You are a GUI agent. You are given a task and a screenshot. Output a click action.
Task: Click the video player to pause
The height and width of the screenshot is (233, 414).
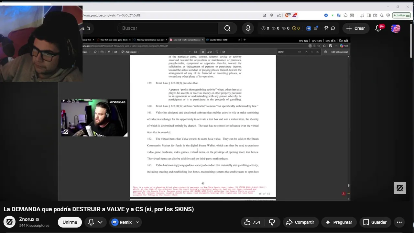click(204, 118)
